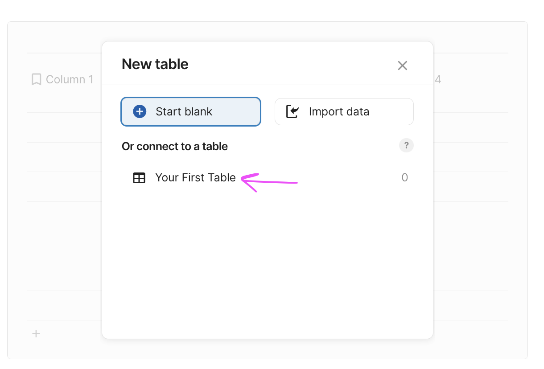Viewport: 544px width, 369px height.
Task: Add a row with the bottom-left plus icon
Action: point(36,333)
